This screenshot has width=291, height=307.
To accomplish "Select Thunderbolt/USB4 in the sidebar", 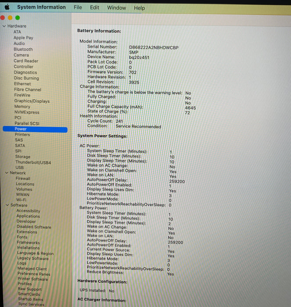I will pyautogui.click(x=33, y=162).
